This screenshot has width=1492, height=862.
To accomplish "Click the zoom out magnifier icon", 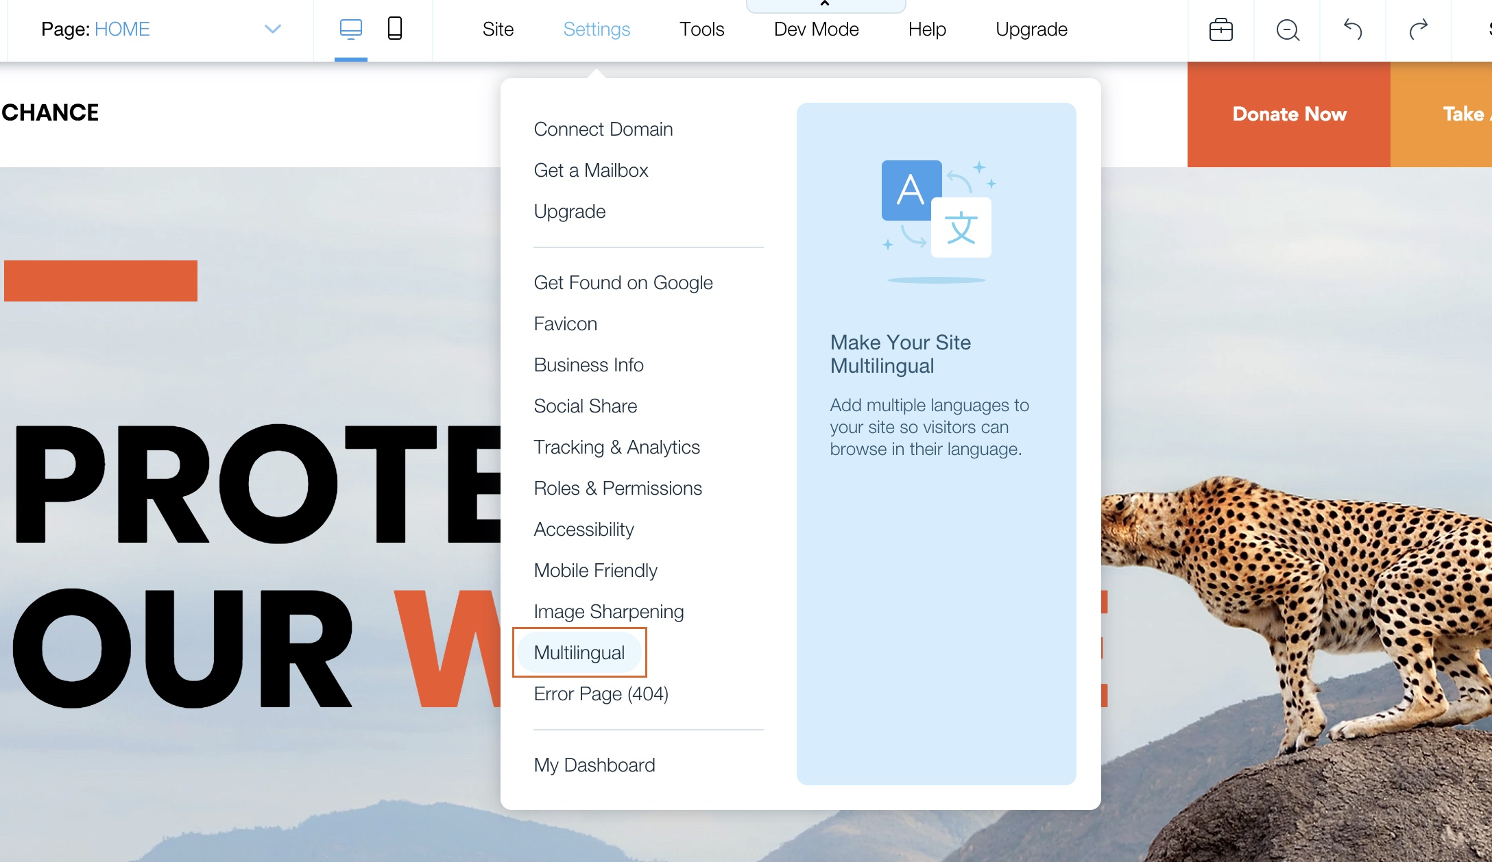I will click(1288, 29).
